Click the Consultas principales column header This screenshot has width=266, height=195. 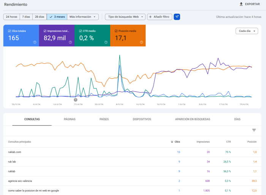[19, 142]
